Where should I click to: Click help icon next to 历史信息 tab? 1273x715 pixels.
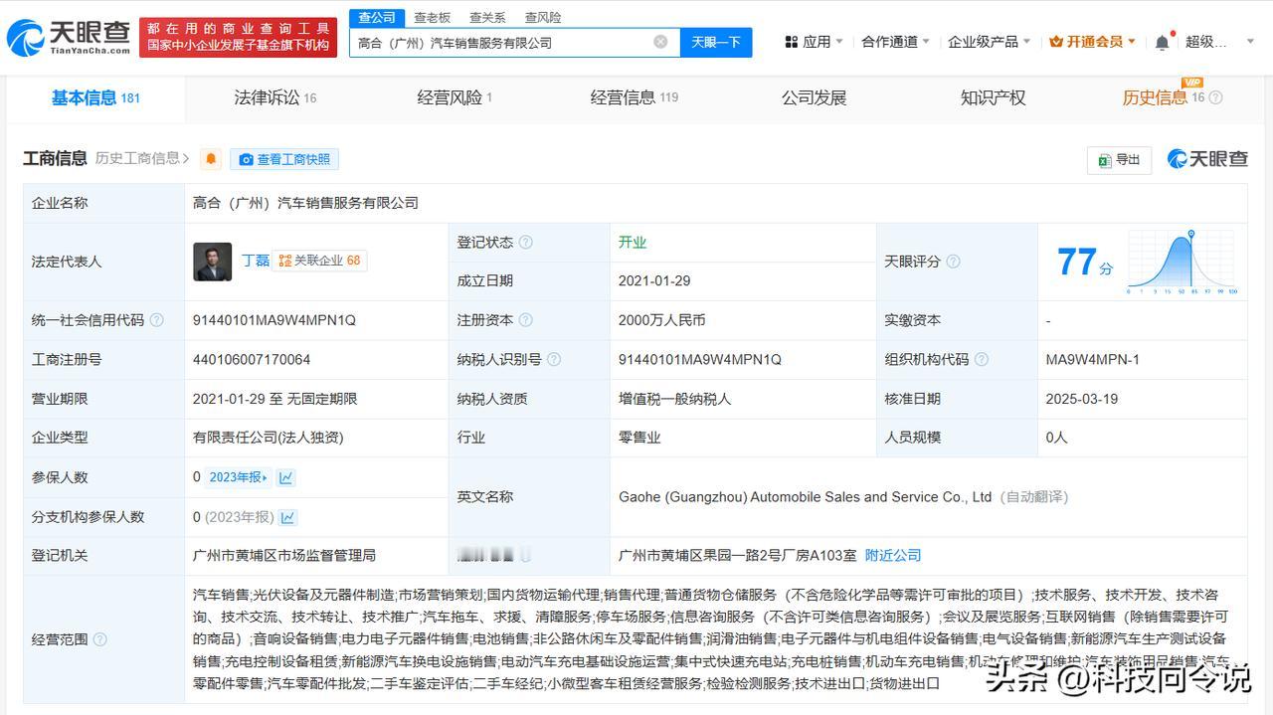tap(1215, 97)
